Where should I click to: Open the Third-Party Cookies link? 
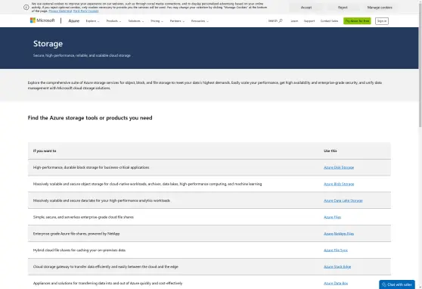pos(86,11)
